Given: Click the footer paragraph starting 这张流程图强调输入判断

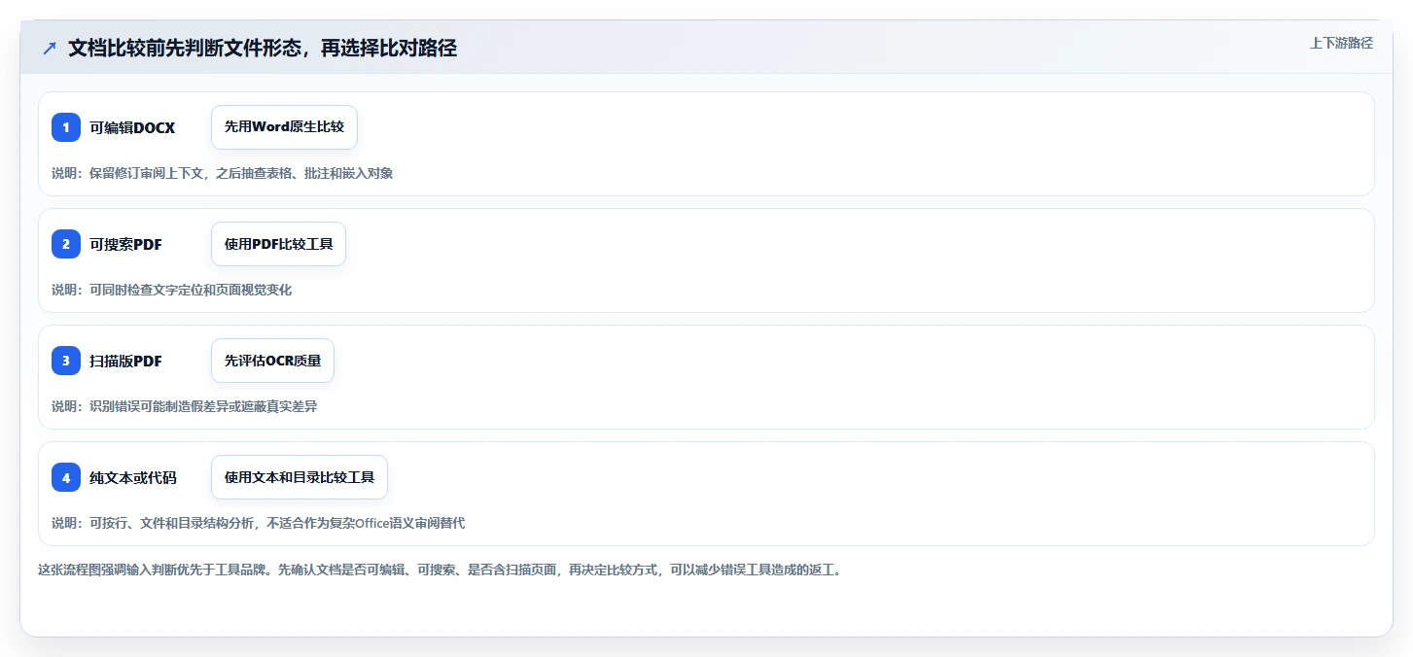Looking at the screenshot, I should click(x=439, y=570).
